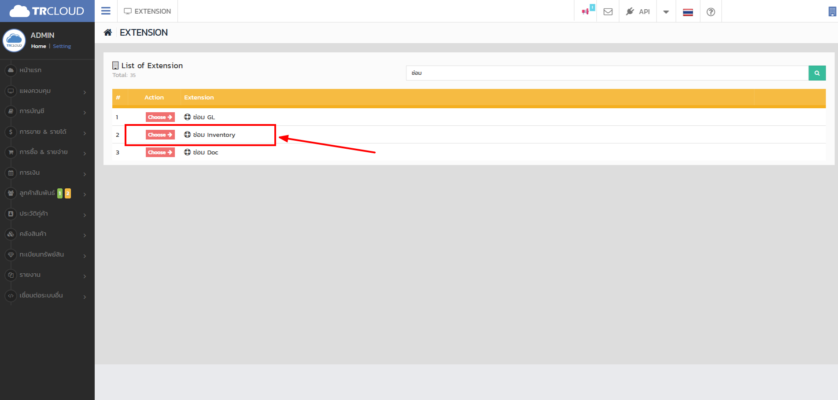Screen dimensions: 838x400
Task: Choose the ซ่อม Inventory extension
Action: [160, 135]
